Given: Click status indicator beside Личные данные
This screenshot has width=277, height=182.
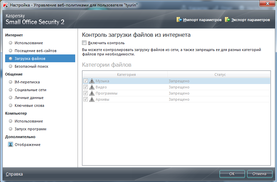Looking at the screenshot, I should [11, 98].
